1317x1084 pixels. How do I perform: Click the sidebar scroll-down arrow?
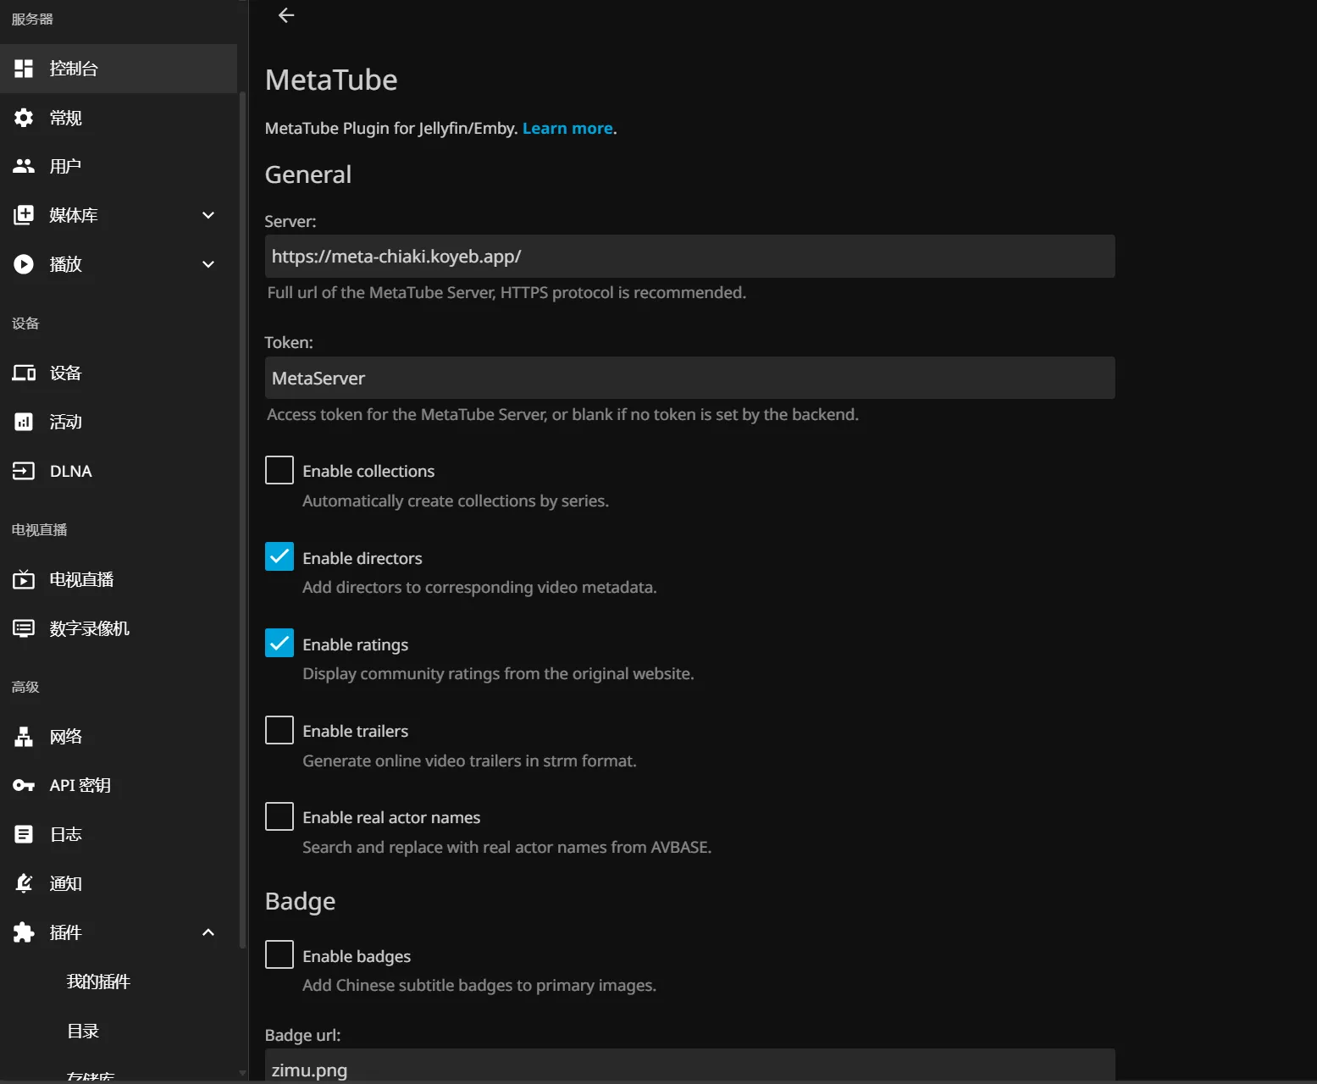242,1073
